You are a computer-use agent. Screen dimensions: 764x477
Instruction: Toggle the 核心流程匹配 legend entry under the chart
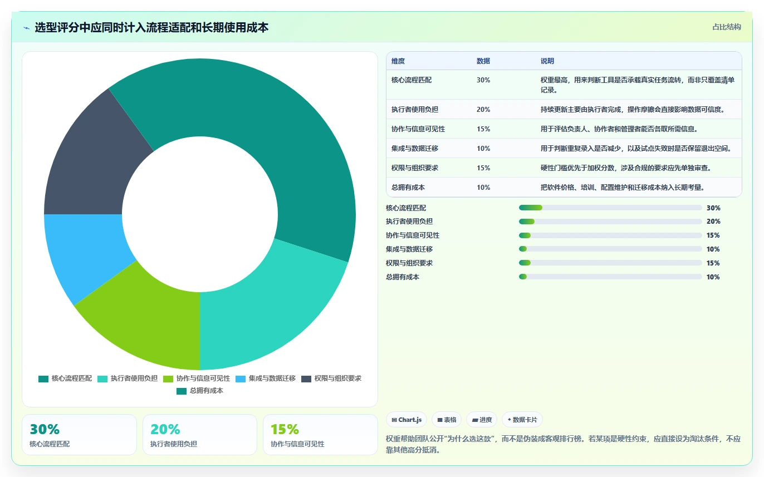pos(65,378)
